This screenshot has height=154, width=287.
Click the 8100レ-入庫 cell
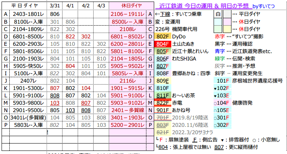click(28, 22)
